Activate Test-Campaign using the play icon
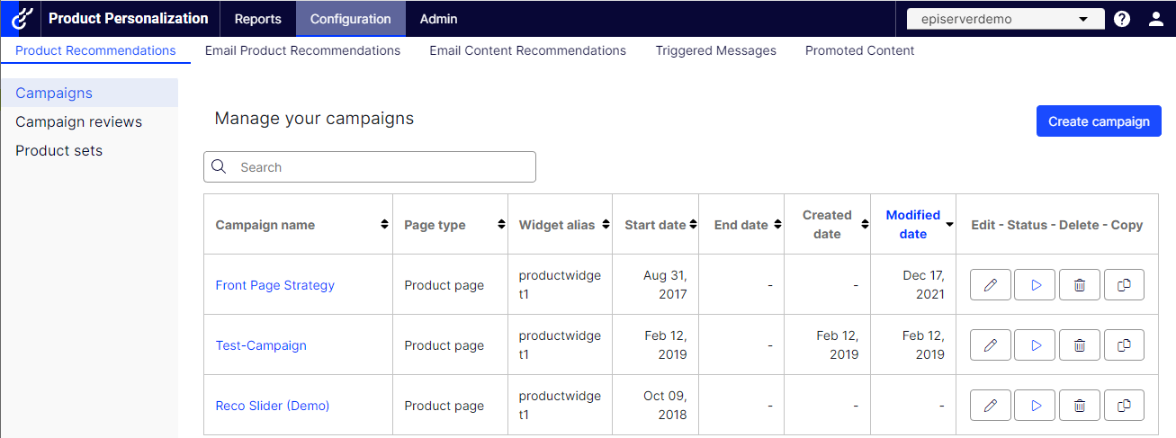This screenshot has width=1176, height=438. click(x=1036, y=345)
